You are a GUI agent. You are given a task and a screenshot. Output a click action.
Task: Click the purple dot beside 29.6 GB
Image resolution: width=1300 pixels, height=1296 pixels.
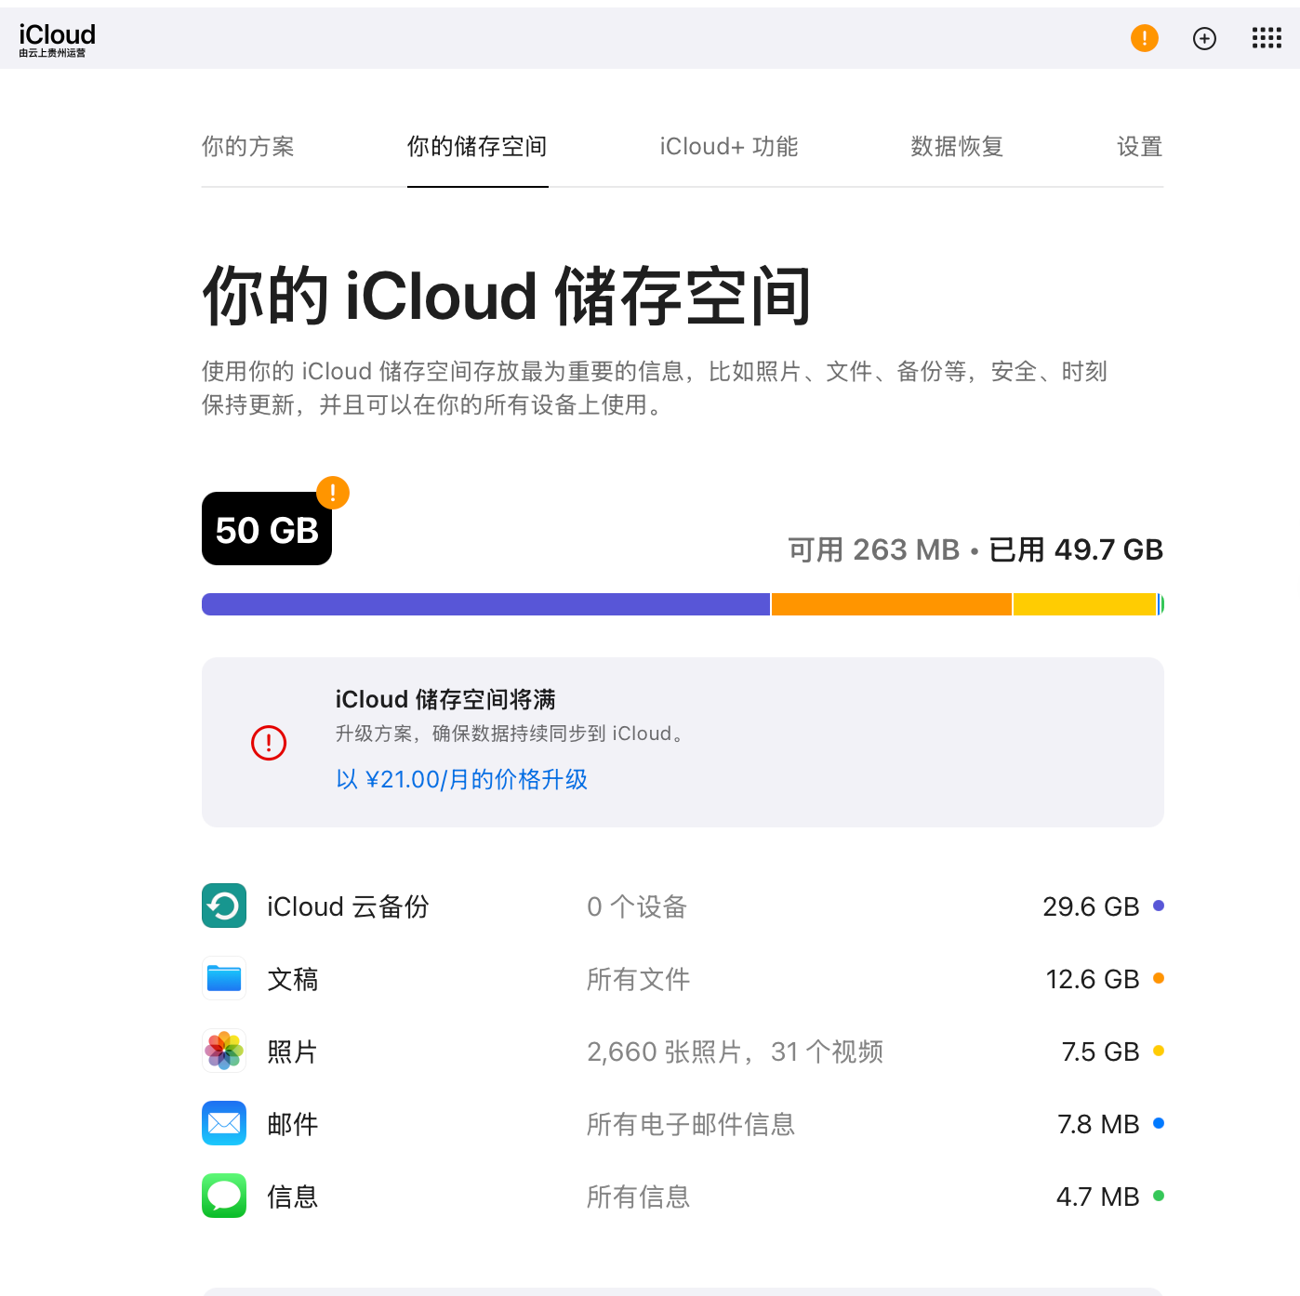click(x=1159, y=906)
